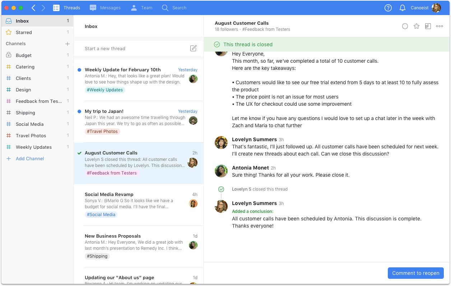The width and height of the screenshot is (451, 286).
Task: Open the Threads tab
Action: pyautogui.click(x=66, y=8)
